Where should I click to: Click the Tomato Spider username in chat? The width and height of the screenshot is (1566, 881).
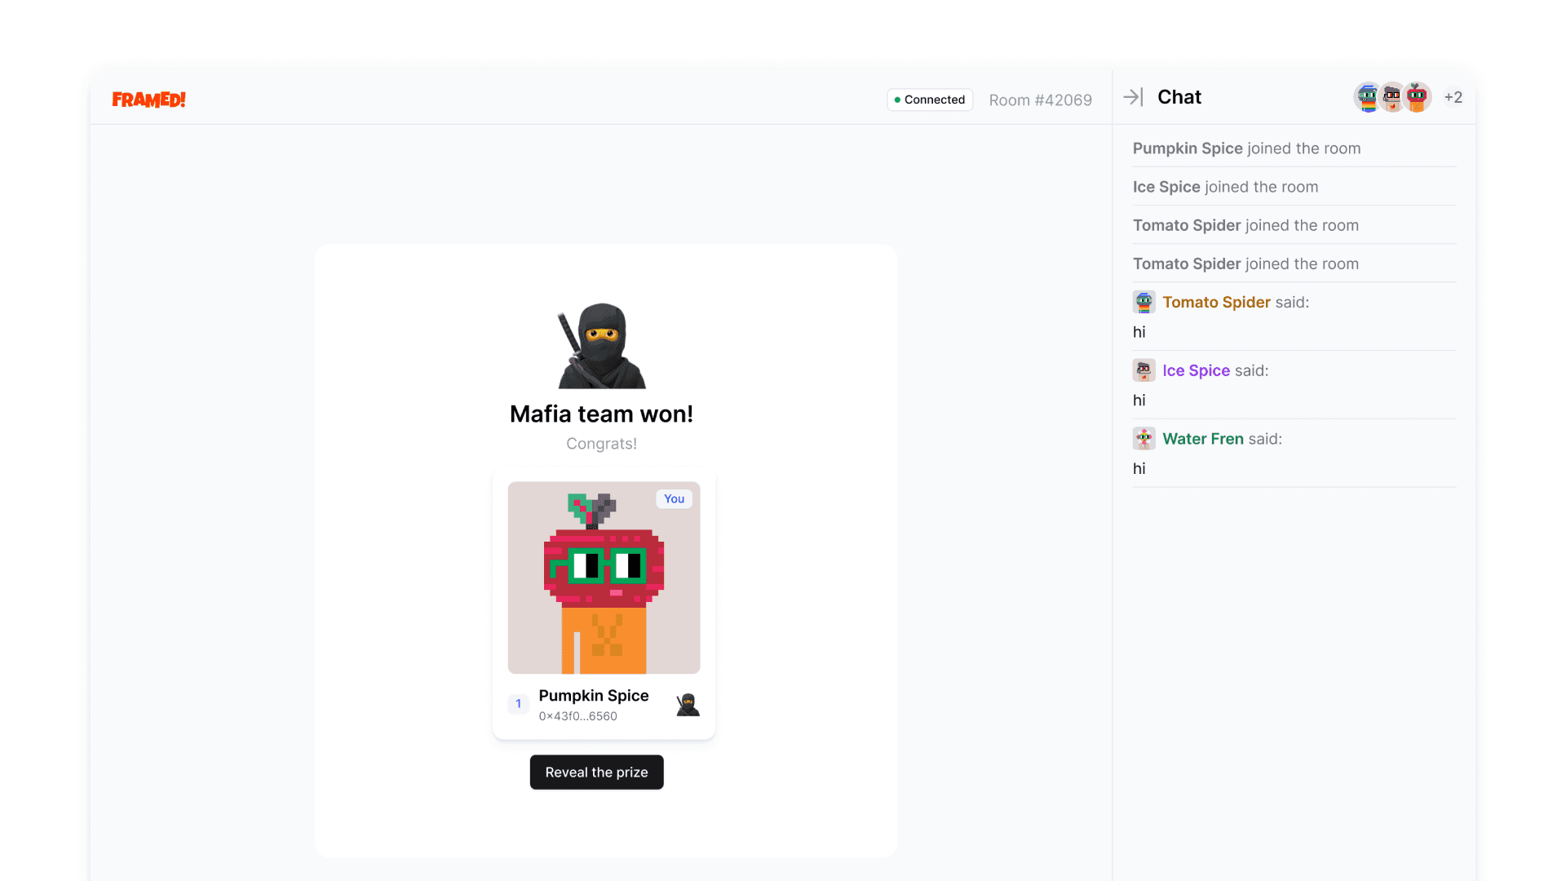click(x=1216, y=302)
